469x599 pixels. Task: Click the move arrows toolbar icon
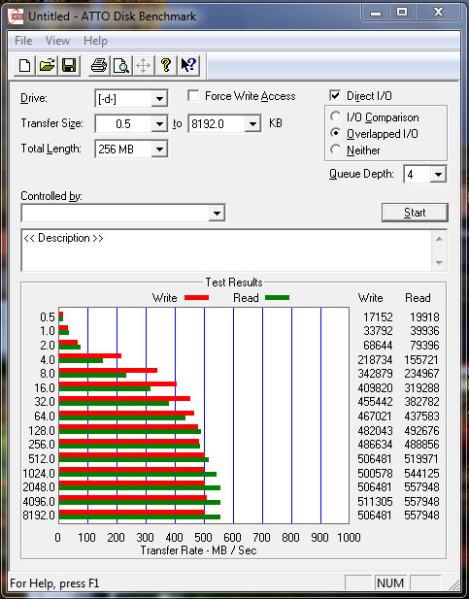pyautogui.click(x=144, y=65)
